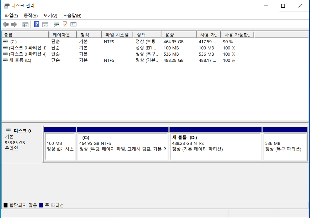Open help with the blue question mark icon
Screen dimensions: 310x218
[x=37, y=24]
